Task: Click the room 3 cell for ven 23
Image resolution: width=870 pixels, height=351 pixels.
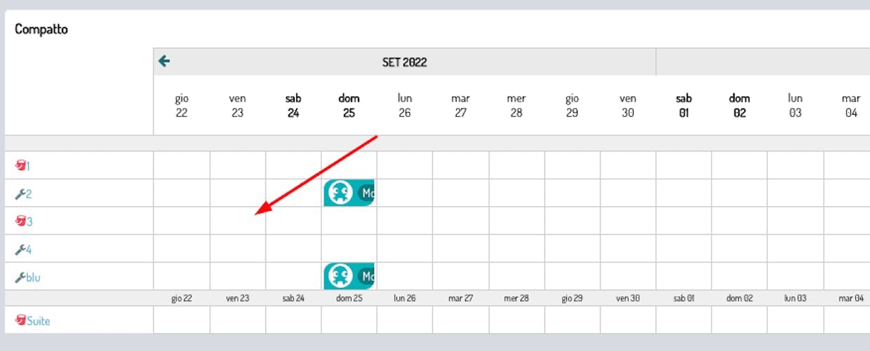Action: tap(238, 221)
